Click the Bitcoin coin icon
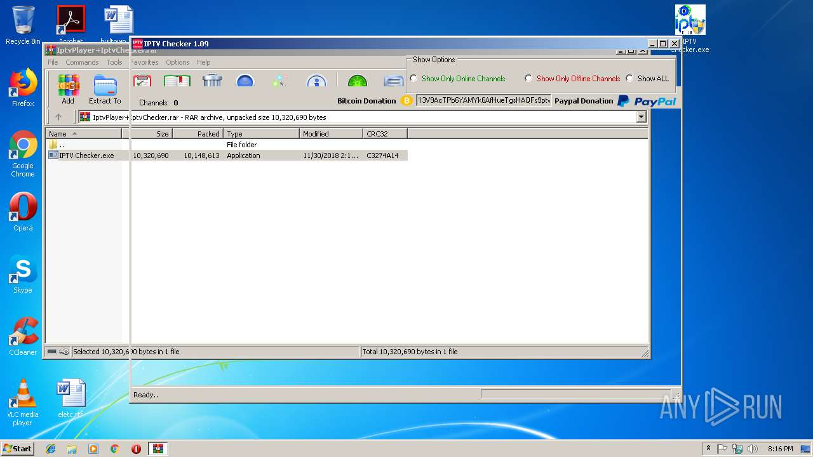Viewport: 813px width, 457px height. (406, 101)
